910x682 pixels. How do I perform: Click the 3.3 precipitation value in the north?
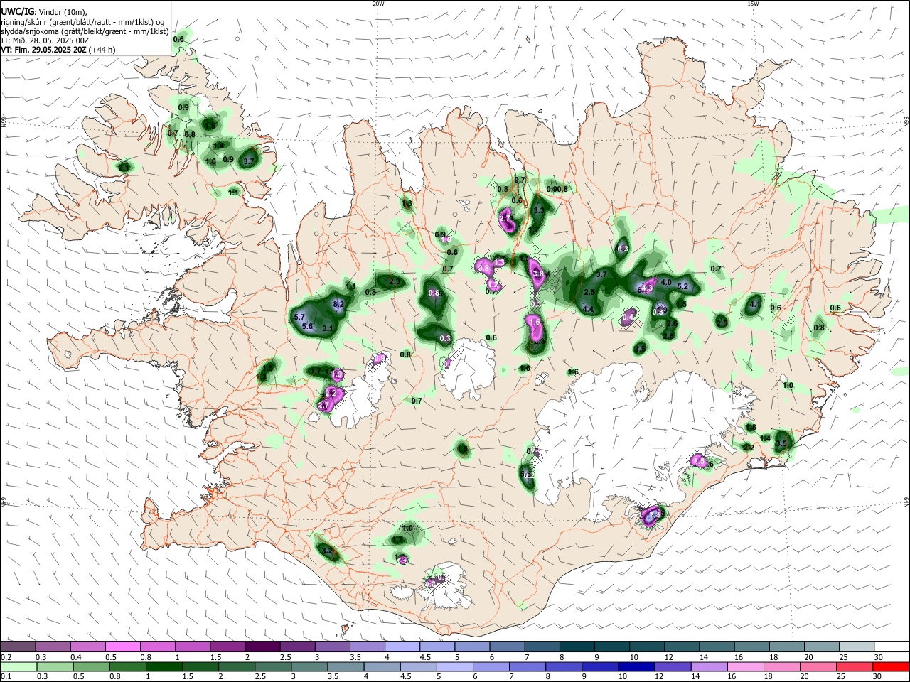click(x=539, y=210)
